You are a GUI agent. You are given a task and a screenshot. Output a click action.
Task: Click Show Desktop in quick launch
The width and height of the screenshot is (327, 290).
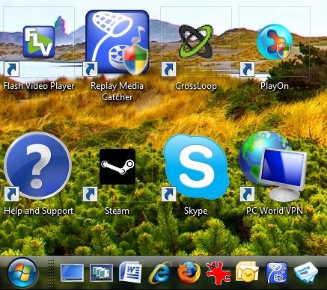click(x=72, y=273)
